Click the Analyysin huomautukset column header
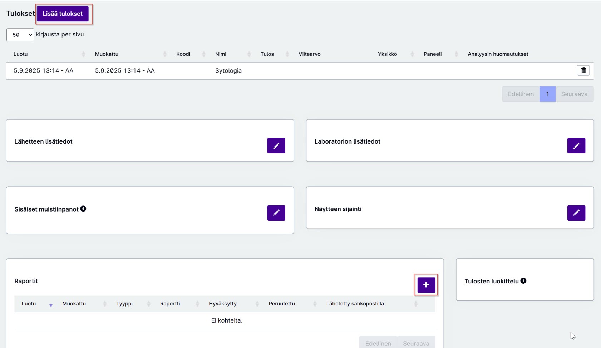This screenshot has width=601, height=348. [x=498, y=54]
